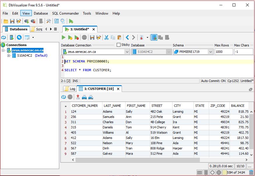Open dropdown arrow next to filter icon in Databases panel
This screenshot has width=255, height=176.
point(33,38)
